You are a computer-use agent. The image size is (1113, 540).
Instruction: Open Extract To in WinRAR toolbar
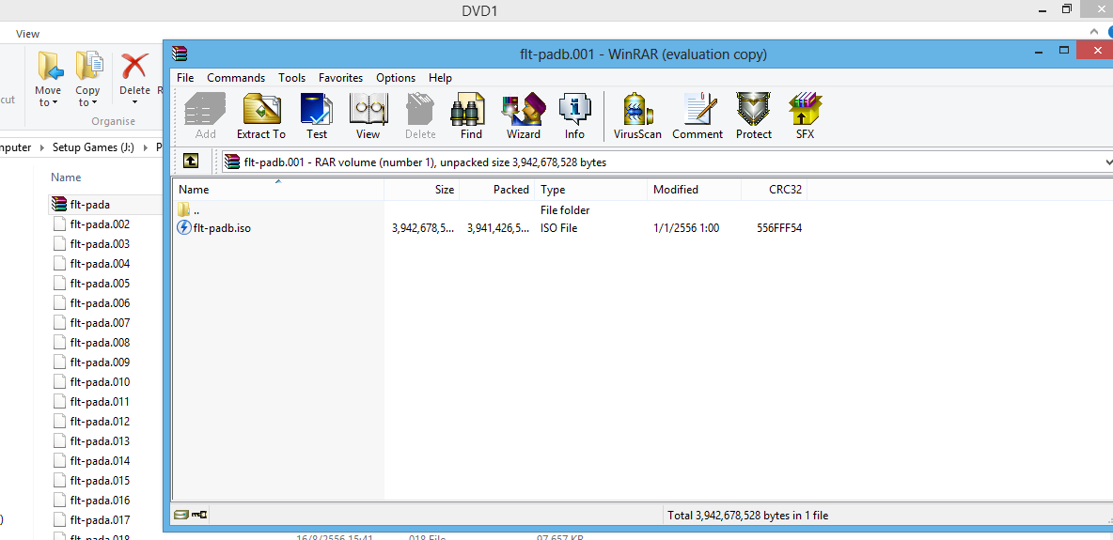[x=261, y=116]
